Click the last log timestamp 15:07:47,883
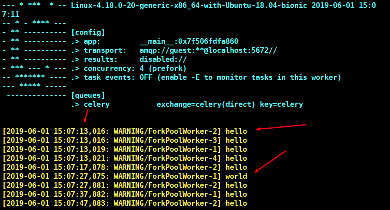Screen dimensions: 390x210 click(81, 203)
